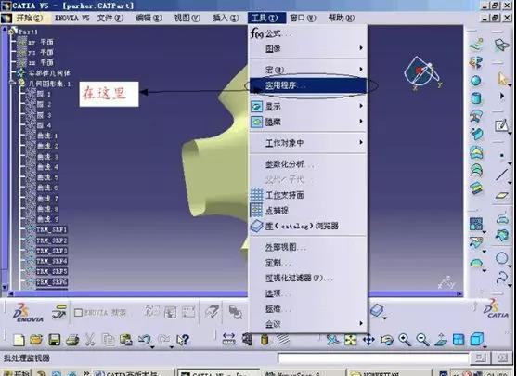Open the 开始(S) menu
517x376 pixels.
click(30, 18)
